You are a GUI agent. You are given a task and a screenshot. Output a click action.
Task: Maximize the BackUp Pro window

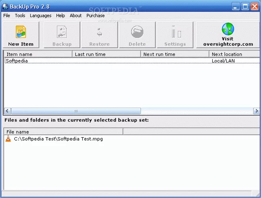(x=245, y=7)
